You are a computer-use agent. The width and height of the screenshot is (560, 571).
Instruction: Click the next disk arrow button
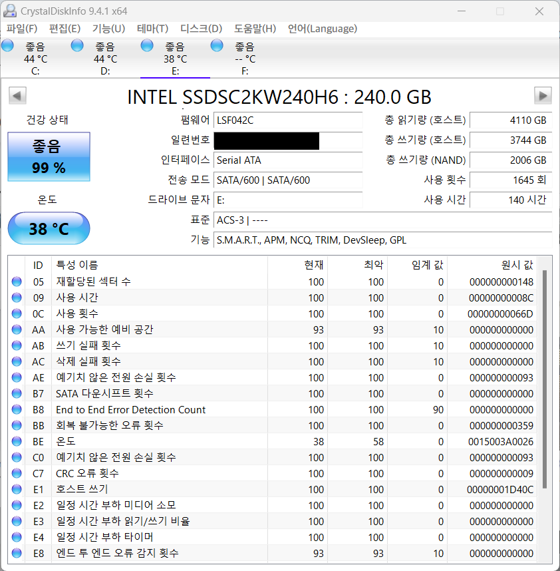(543, 96)
